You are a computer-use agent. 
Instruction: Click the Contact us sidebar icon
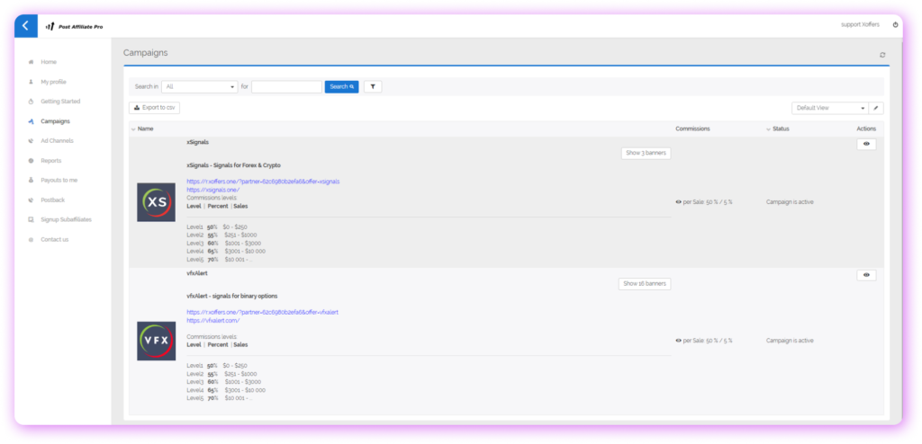[32, 239]
